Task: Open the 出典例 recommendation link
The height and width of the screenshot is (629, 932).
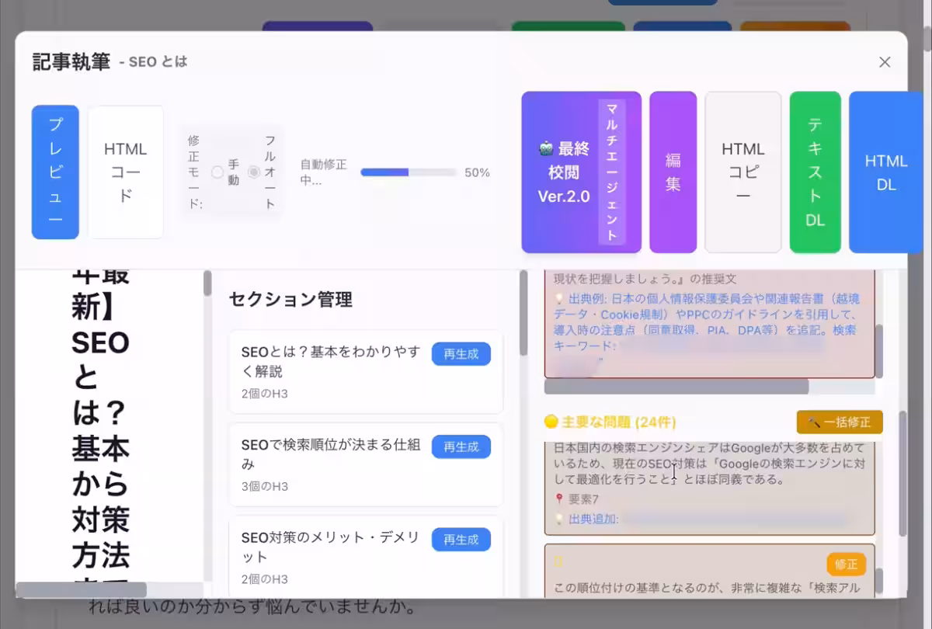Action: pyautogui.click(x=707, y=321)
